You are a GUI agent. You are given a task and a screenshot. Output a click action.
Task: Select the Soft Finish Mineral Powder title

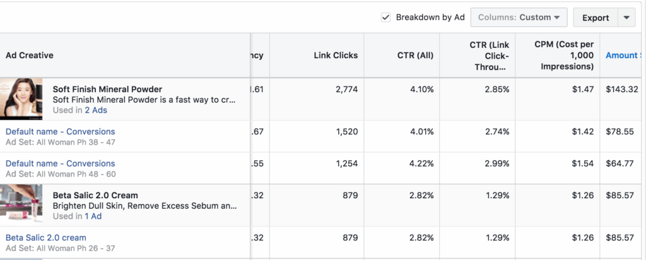[107, 89]
